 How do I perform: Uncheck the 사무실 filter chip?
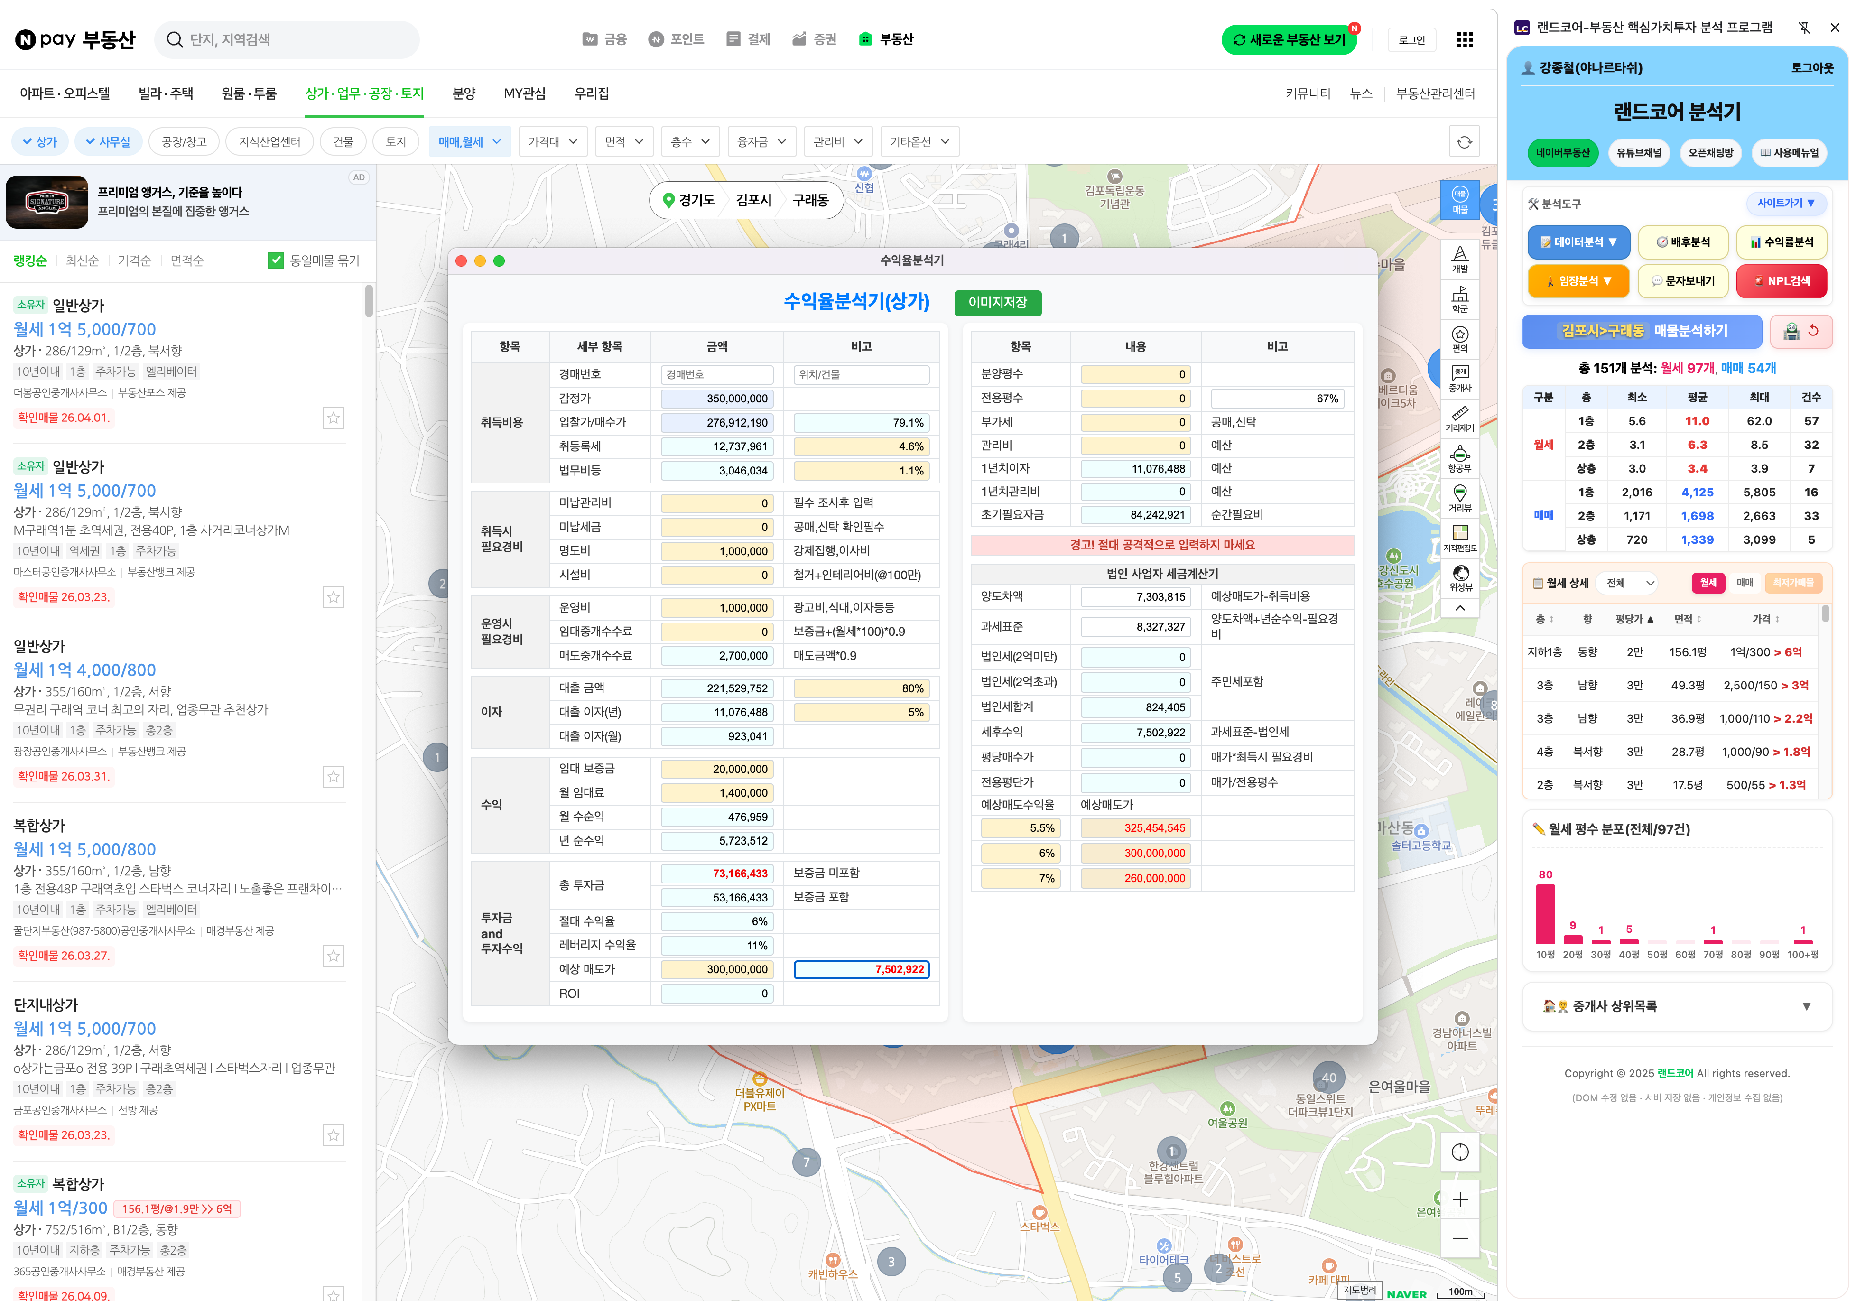109,142
